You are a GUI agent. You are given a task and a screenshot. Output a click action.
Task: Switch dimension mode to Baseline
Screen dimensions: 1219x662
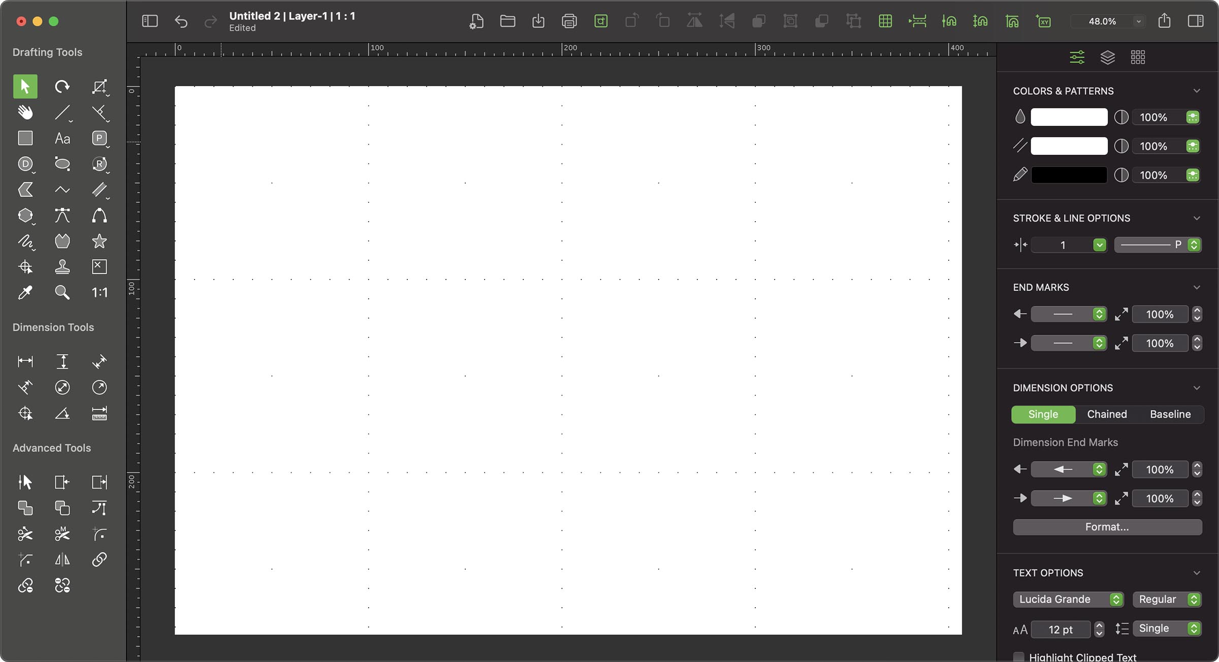(1170, 414)
